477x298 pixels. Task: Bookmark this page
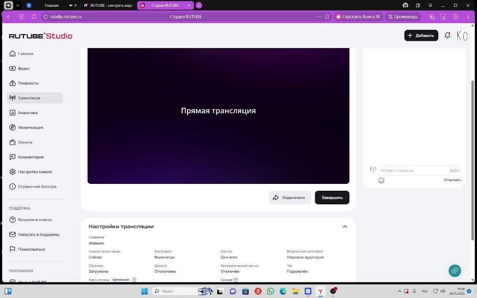327,17
